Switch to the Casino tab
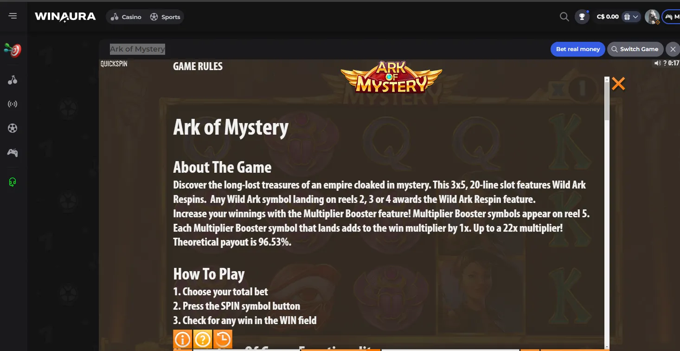 [x=126, y=17]
